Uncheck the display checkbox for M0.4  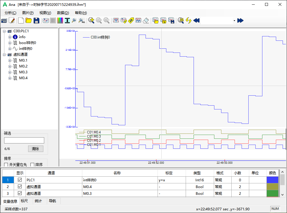pos(19,187)
